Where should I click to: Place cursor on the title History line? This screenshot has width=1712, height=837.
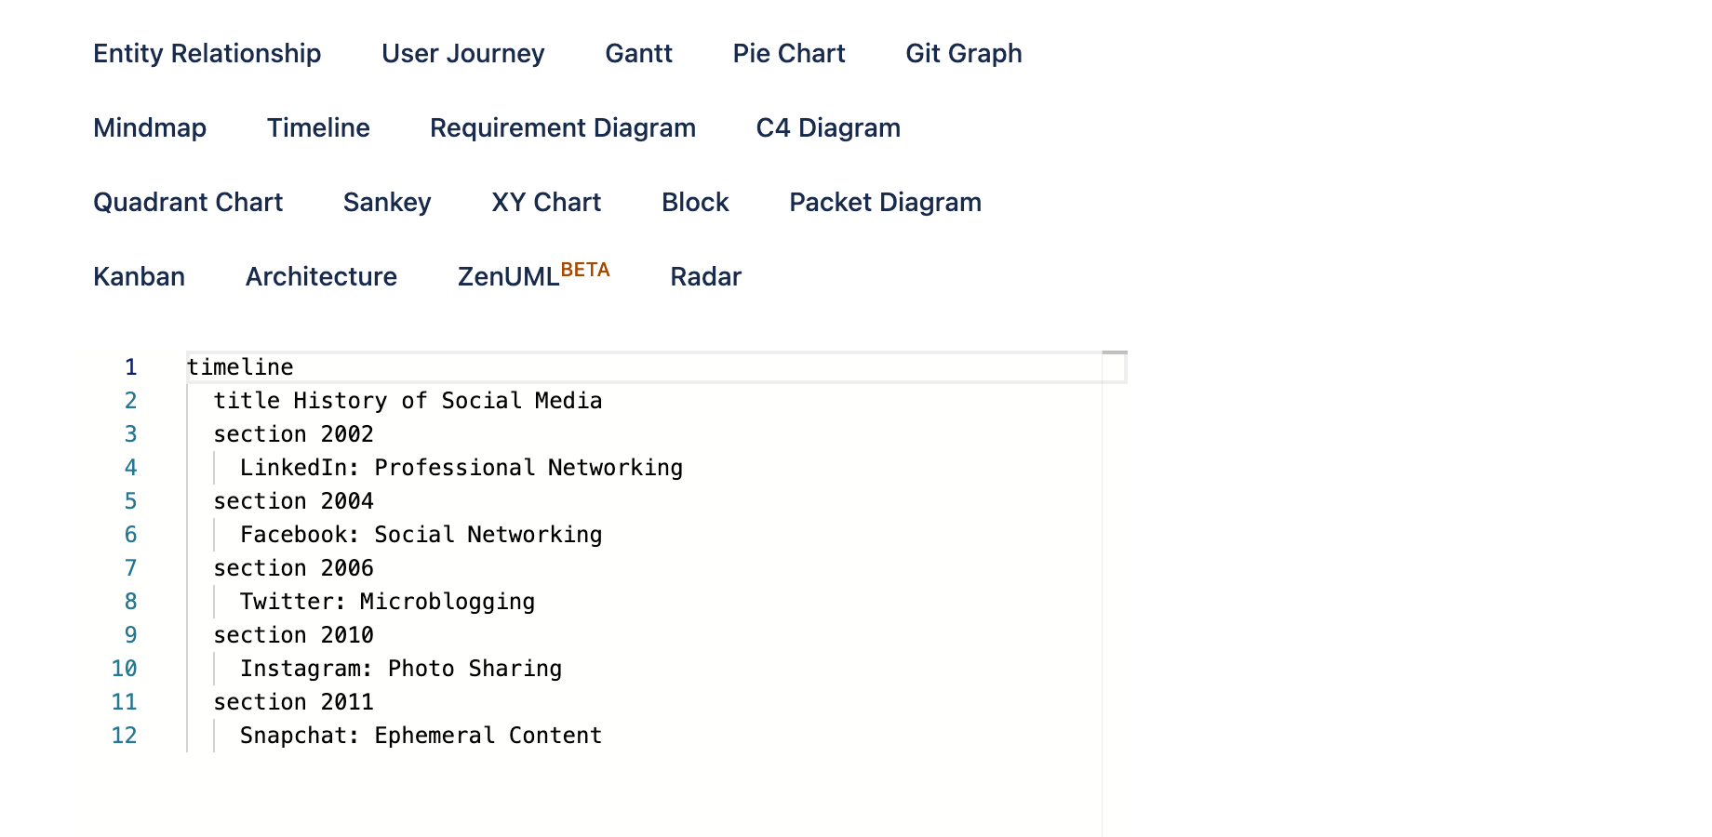click(x=408, y=401)
